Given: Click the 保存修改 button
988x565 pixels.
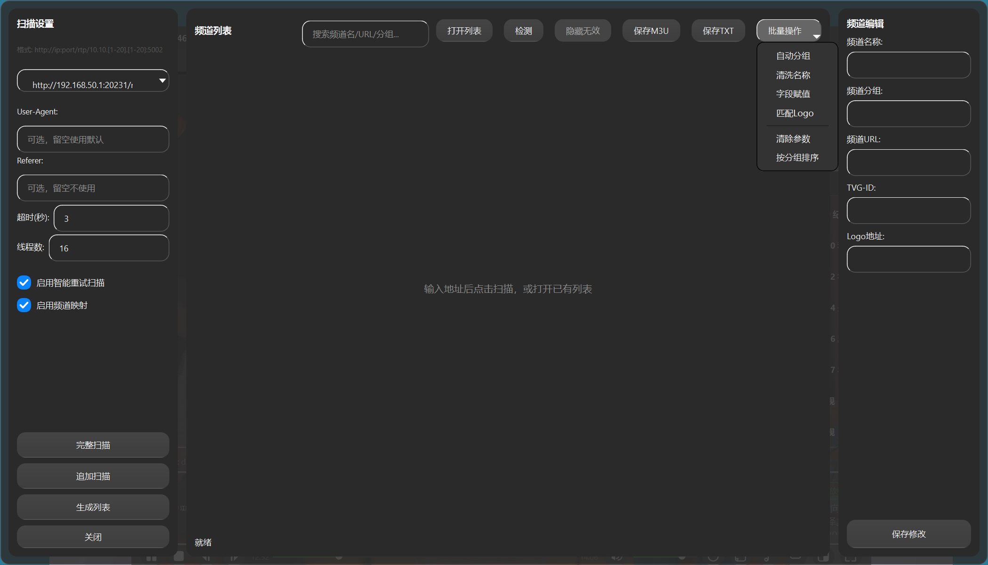Looking at the screenshot, I should [908, 534].
